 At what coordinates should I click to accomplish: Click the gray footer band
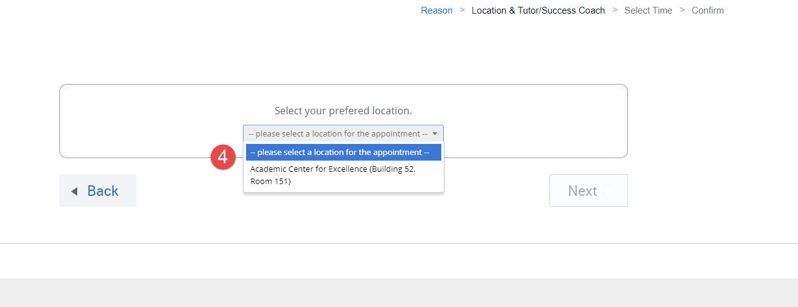(399, 293)
